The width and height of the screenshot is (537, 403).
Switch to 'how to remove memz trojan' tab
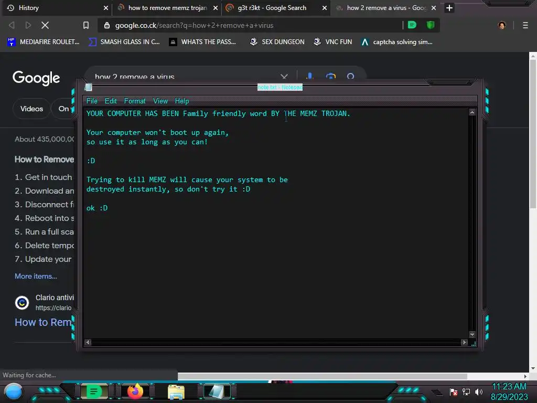(167, 7)
